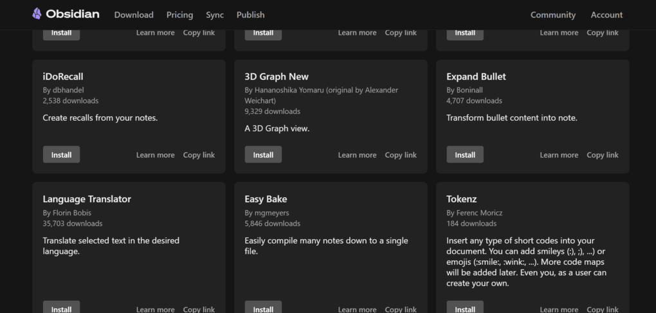Screen dimensions: 656x313
Task: Visit the Community page
Action: tap(553, 15)
